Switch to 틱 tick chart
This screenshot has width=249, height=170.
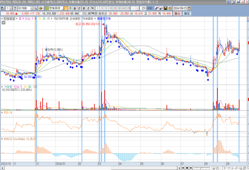[x=93, y=8]
